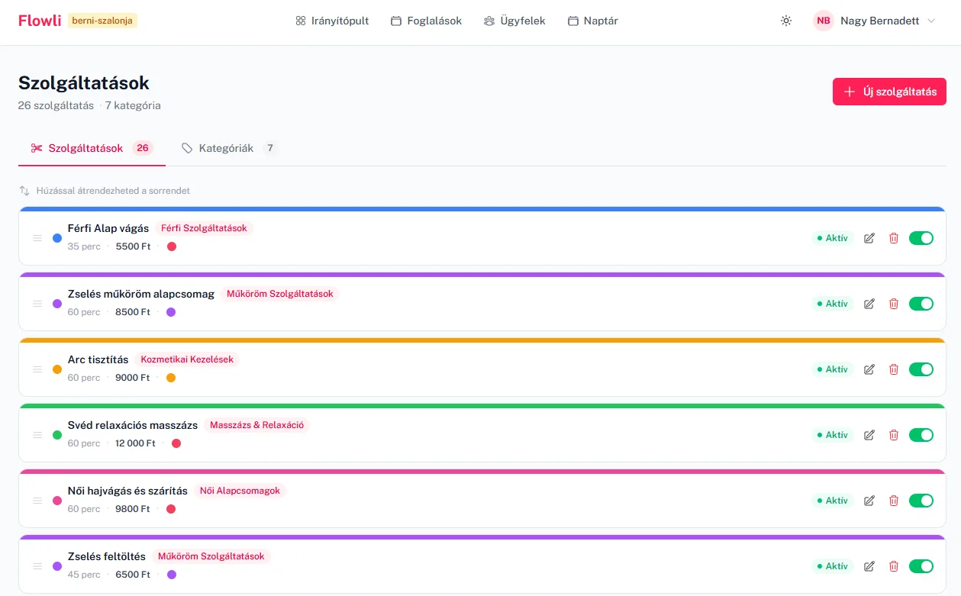The width and height of the screenshot is (961, 596).
Task: Edit the Férfi Alap vágás service
Action: click(869, 238)
